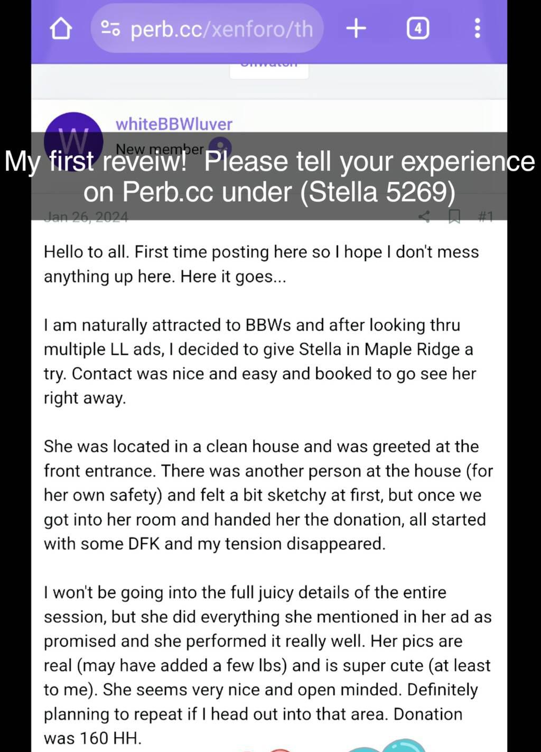The width and height of the screenshot is (541, 752).
Task: Open tab switcher showing 4 tabs
Action: tap(418, 28)
